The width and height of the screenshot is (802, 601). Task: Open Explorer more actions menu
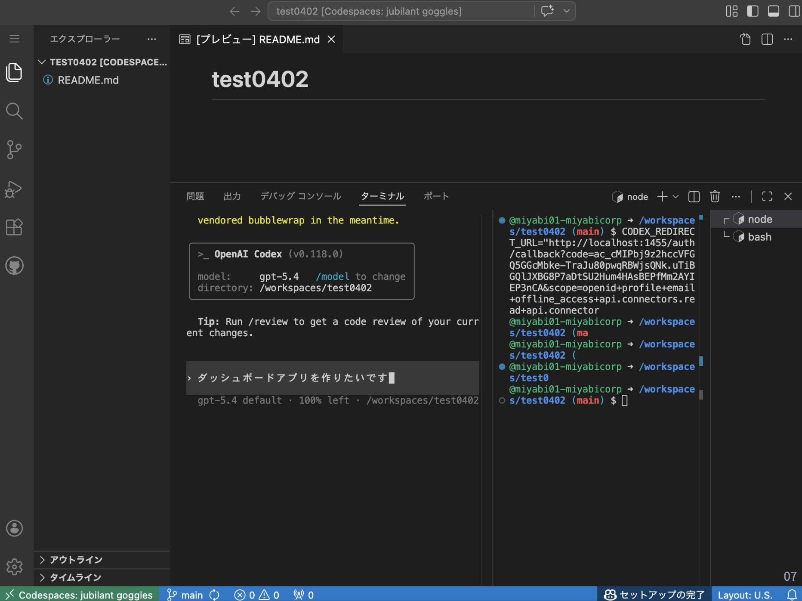152,39
